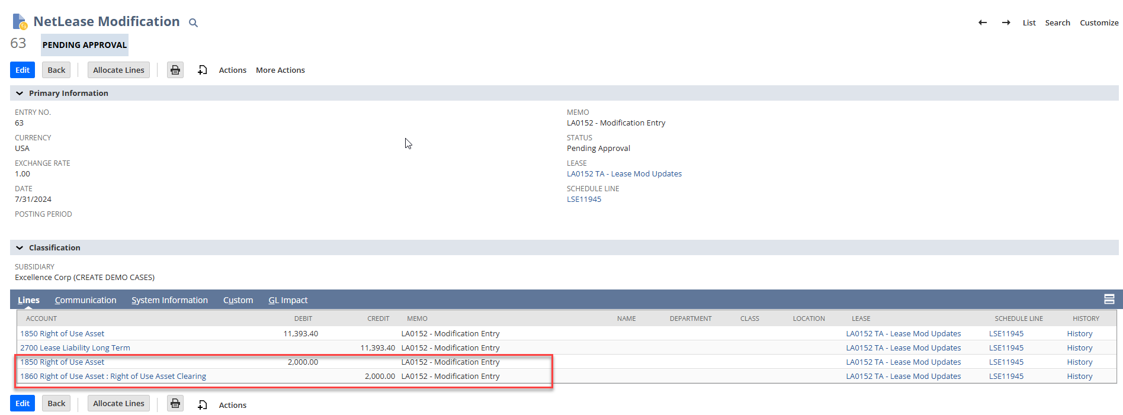
Task: Open the List link
Action: pyautogui.click(x=1029, y=22)
